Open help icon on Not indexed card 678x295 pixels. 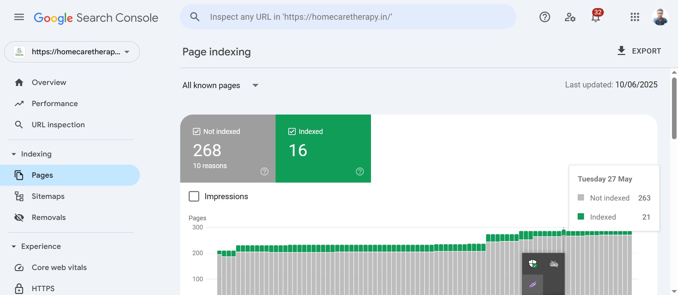point(264,172)
